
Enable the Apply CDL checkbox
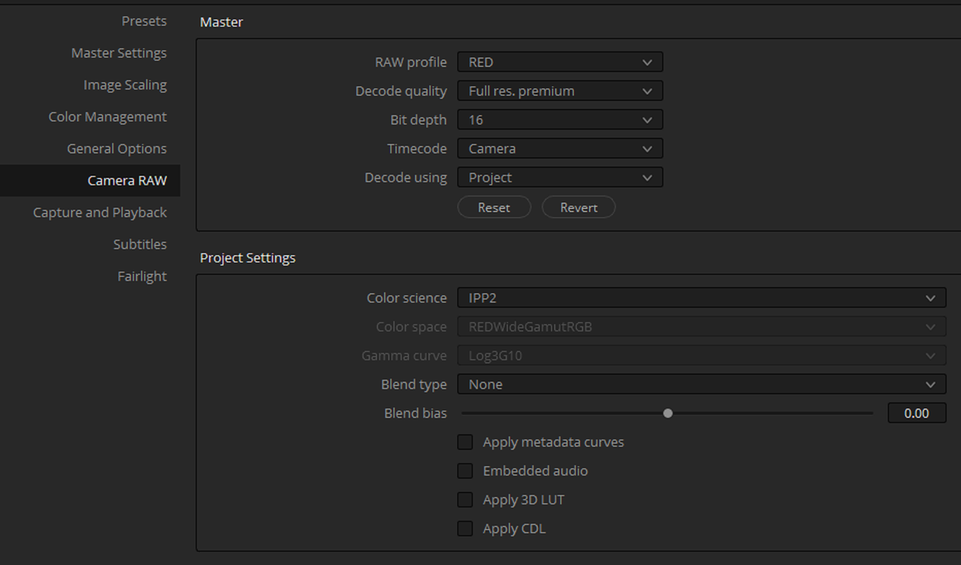(465, 528)
